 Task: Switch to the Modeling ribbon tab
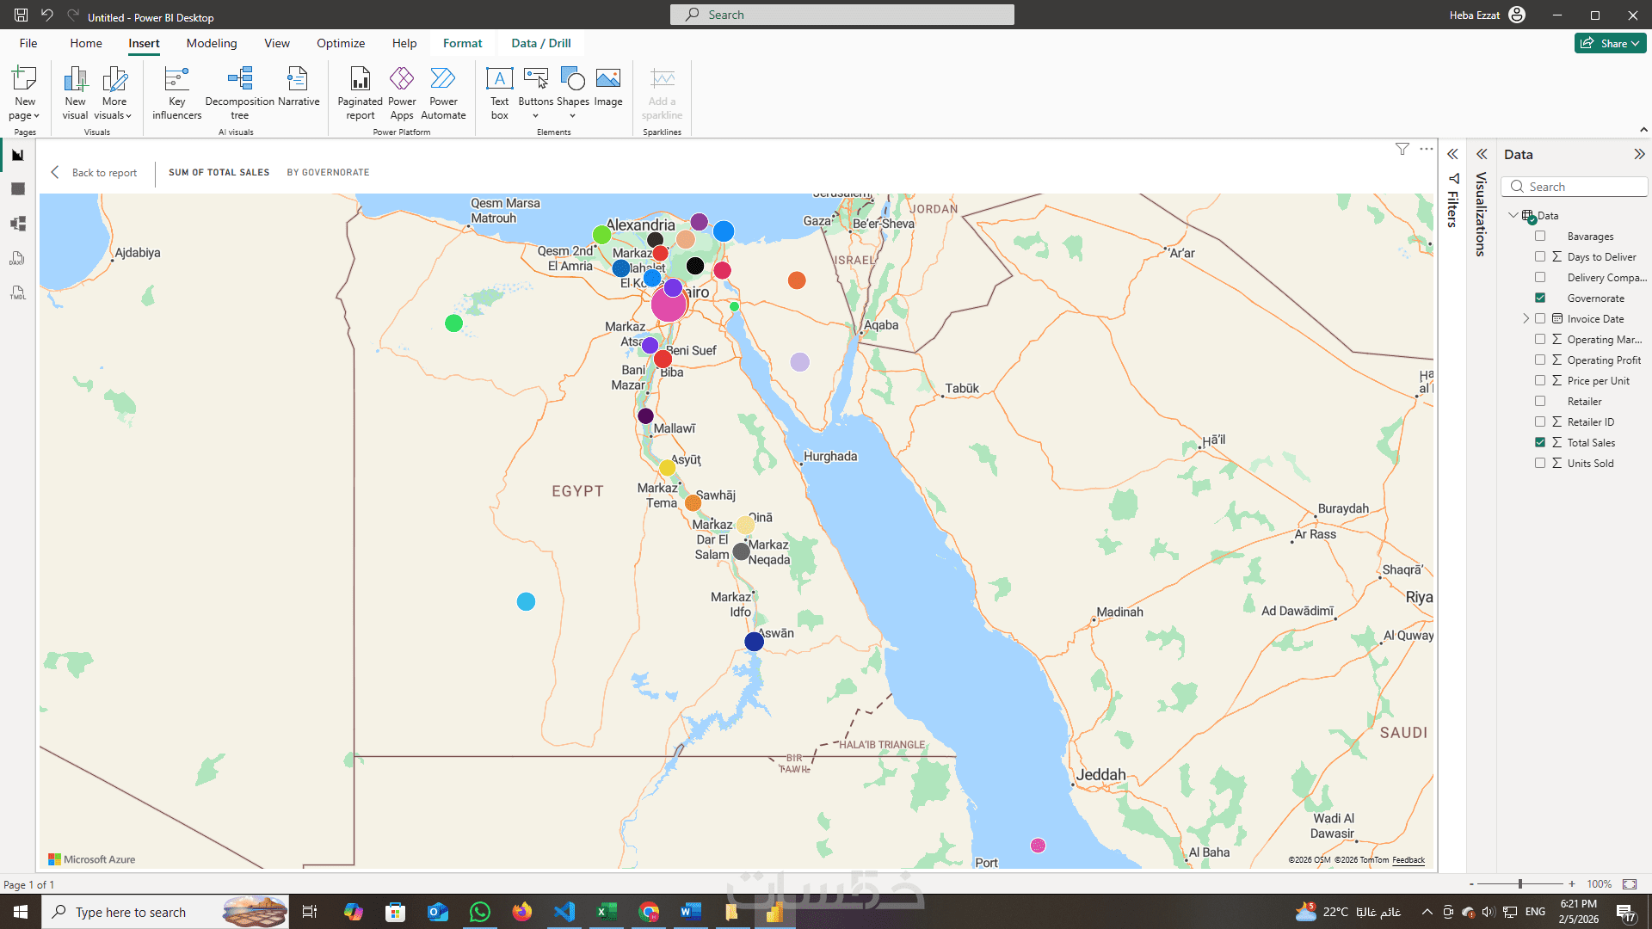tap(212, 44)
